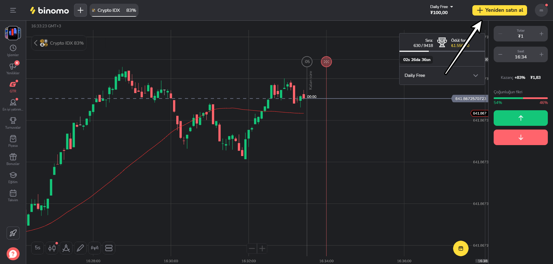This screenshot has width=553, height=264.
Task: Click the Yeniden satın al button
Action: pos(499,10)
